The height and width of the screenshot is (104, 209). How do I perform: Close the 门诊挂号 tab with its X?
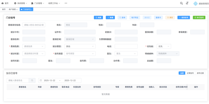[x=31, y=9]
